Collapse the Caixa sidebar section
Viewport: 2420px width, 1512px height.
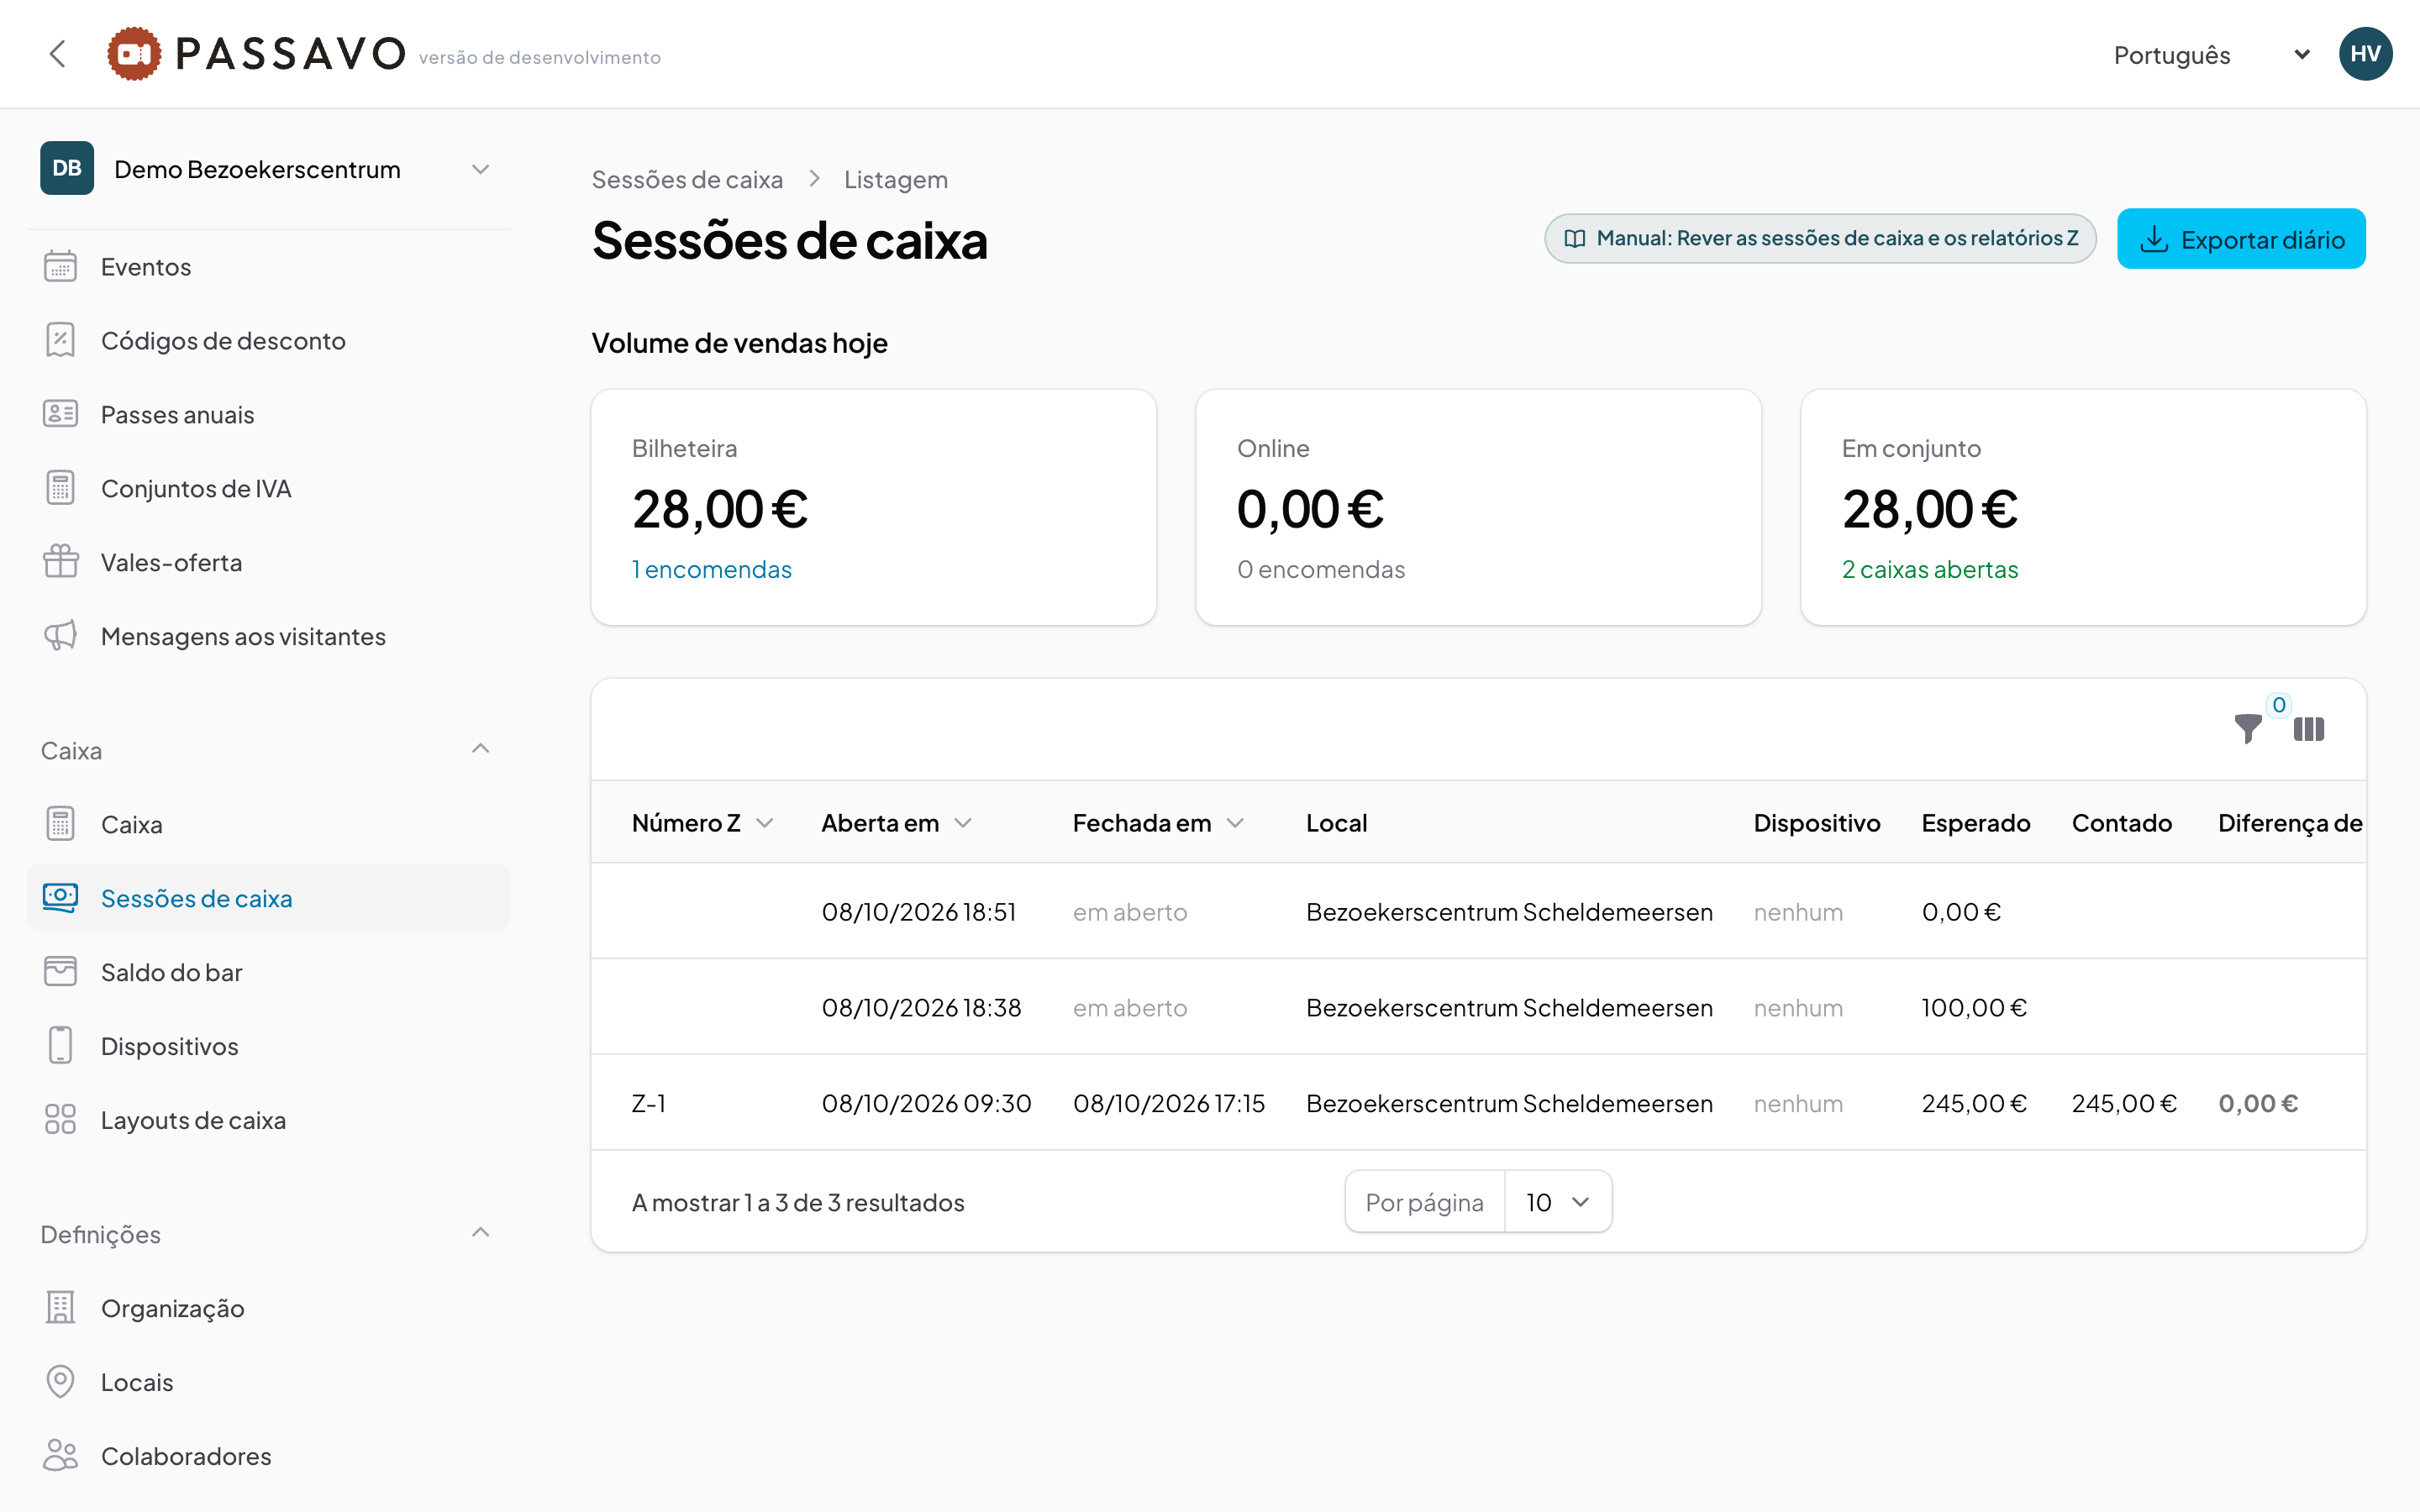(x=481, y=749)
